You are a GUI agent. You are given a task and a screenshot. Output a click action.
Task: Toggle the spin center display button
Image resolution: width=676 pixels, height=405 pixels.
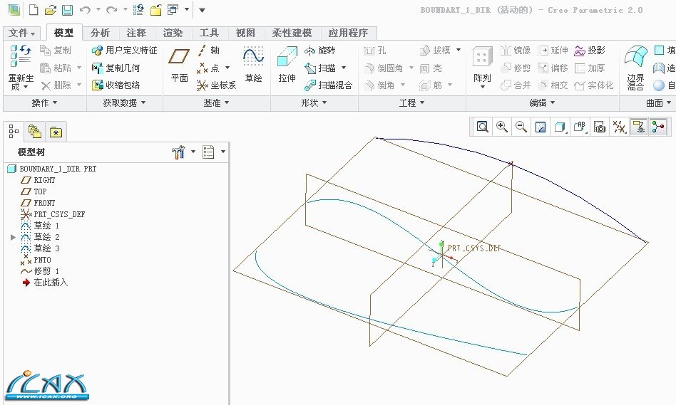click(x=657, y=127)
